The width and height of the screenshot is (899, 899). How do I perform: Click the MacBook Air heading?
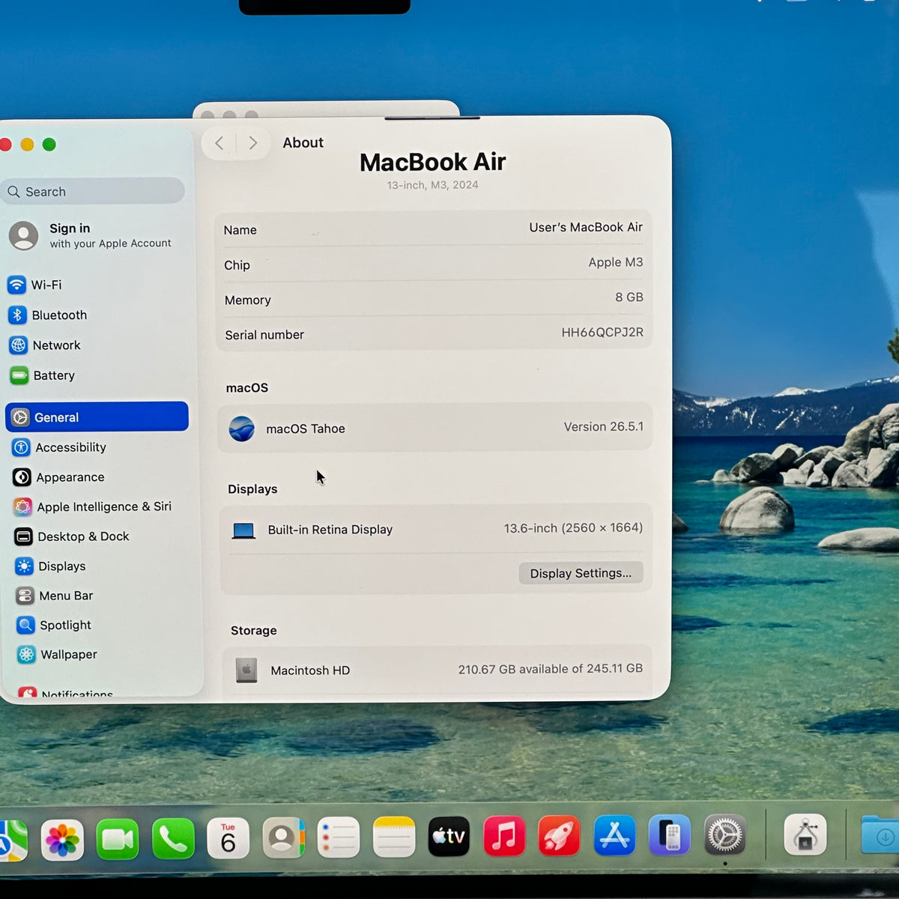433,162
